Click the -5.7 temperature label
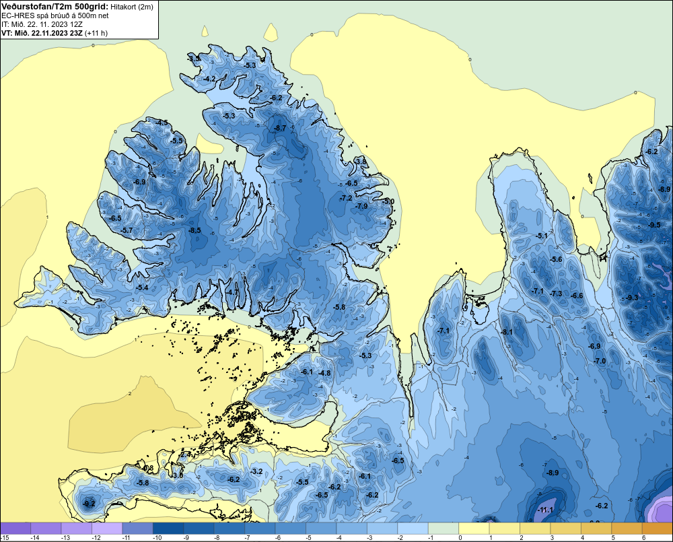The image size is (673, 542). click(x=127, y=231)
